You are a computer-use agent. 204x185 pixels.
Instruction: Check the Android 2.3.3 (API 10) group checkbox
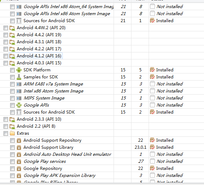tap(6, 119)
